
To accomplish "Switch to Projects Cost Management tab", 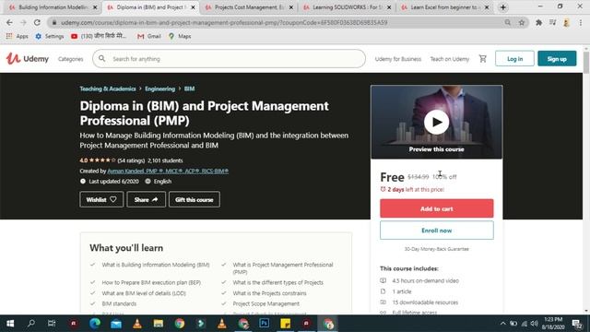I will pos(248,7).
